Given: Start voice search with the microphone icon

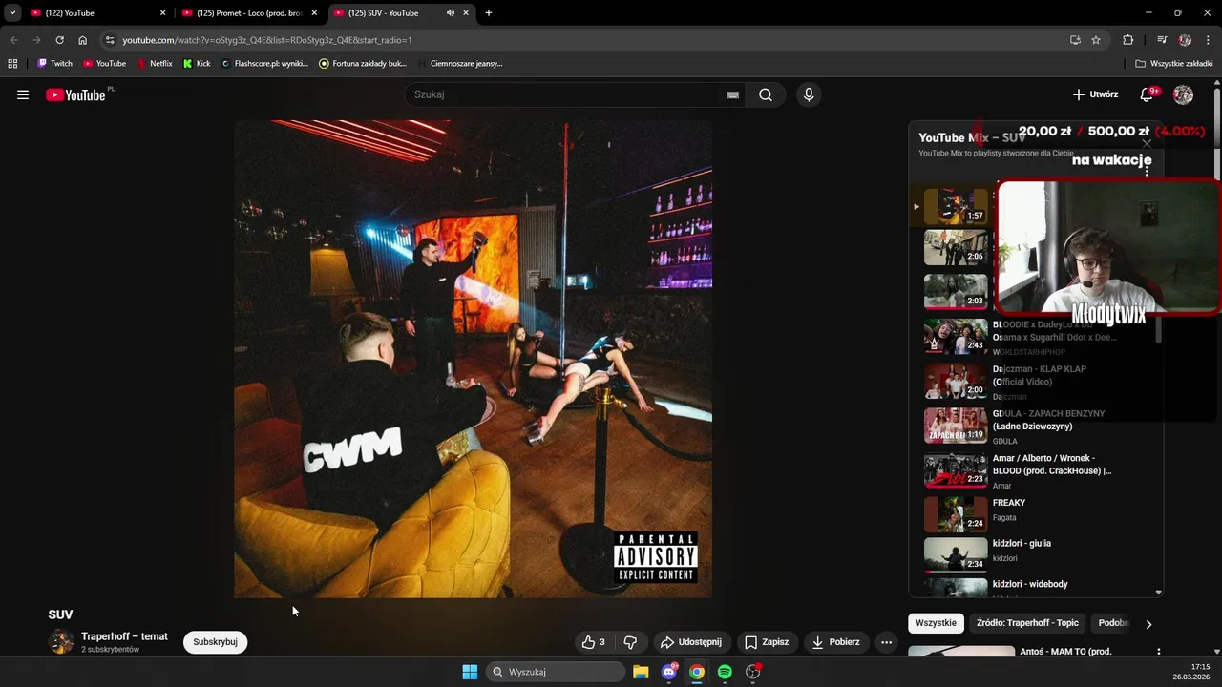Looking at the screenshot, I should [809, 94].
